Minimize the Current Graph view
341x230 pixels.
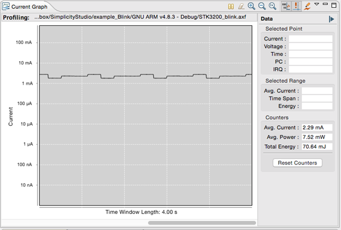pyautogui.click(x=325, y=6)
